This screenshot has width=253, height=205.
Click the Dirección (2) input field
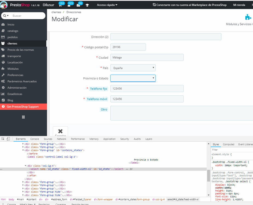pyautogui.click(x=166, y=37)
